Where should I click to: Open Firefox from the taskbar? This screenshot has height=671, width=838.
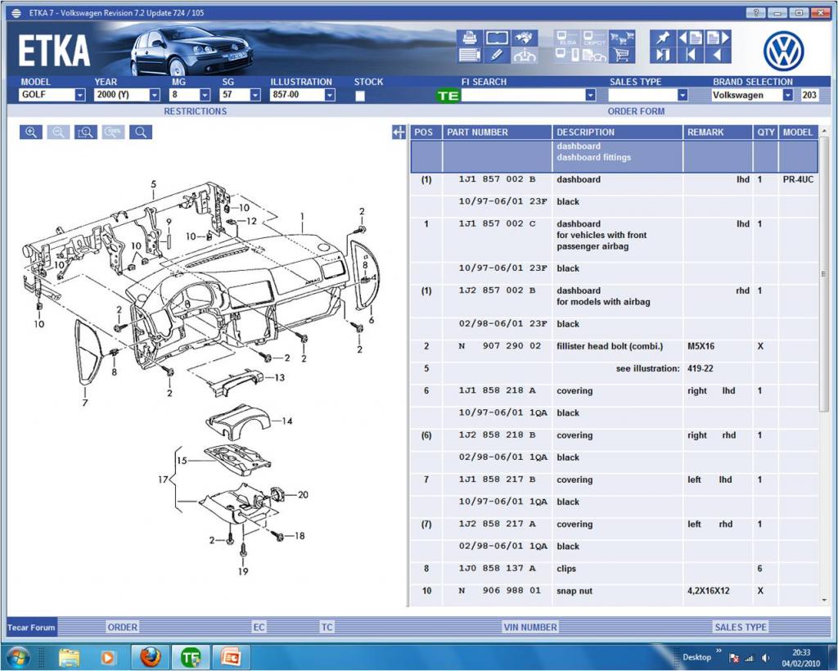click(151, 656)
